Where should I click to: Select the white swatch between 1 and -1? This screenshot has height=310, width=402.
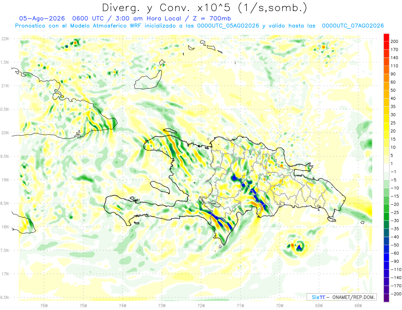coord(386,168)
